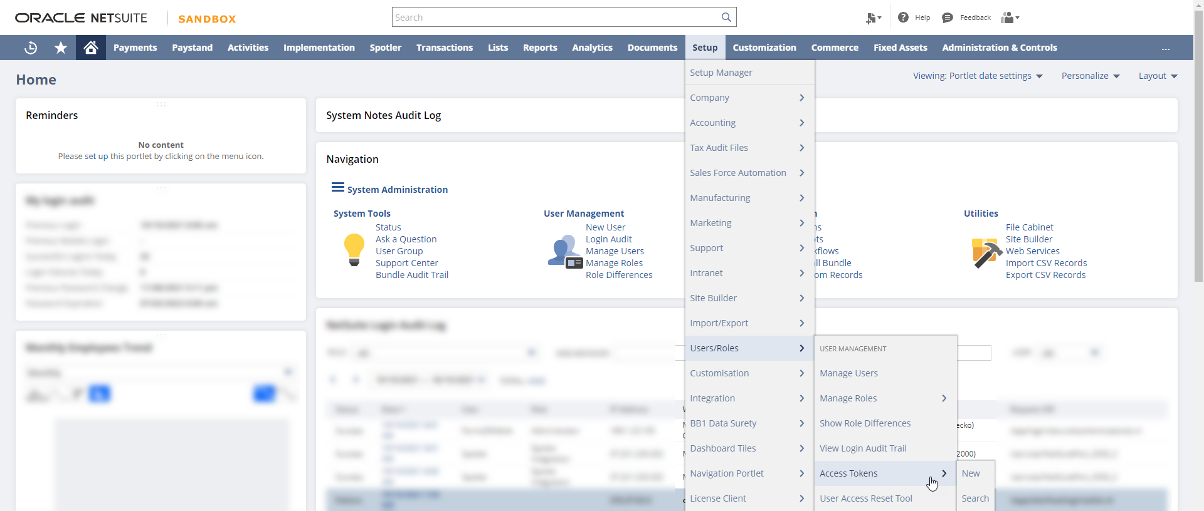Open the Customization navigation tab

click(x=764, y=48)
